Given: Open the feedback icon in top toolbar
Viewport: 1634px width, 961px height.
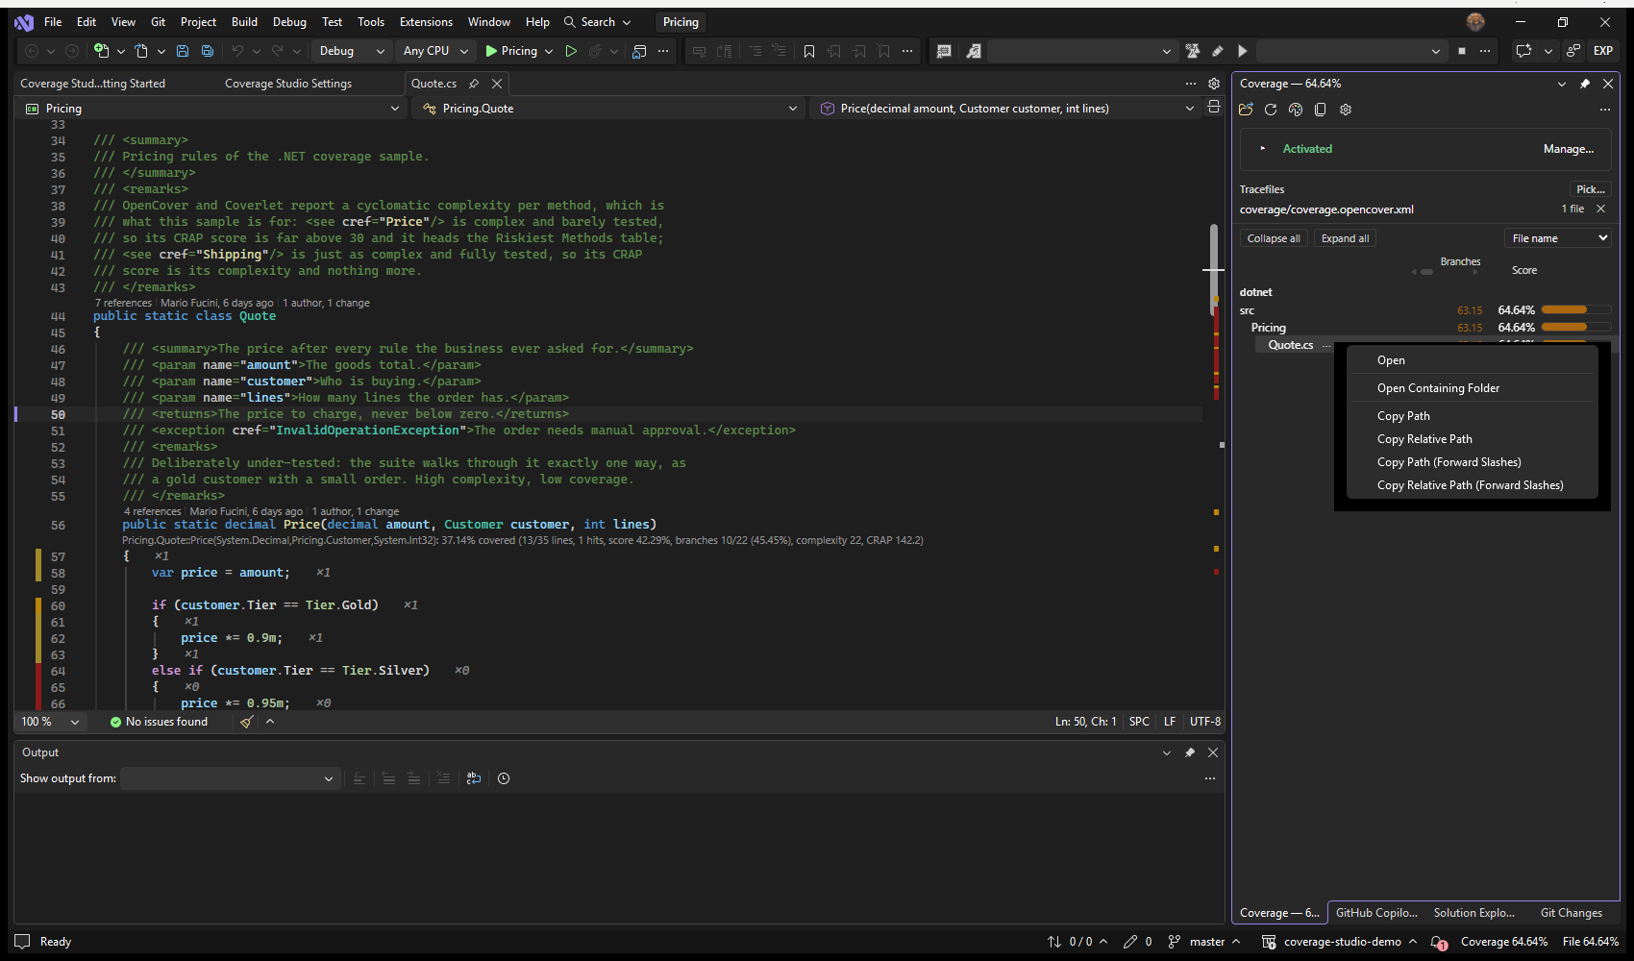Looking at the screenshot, I should 1573,51.
